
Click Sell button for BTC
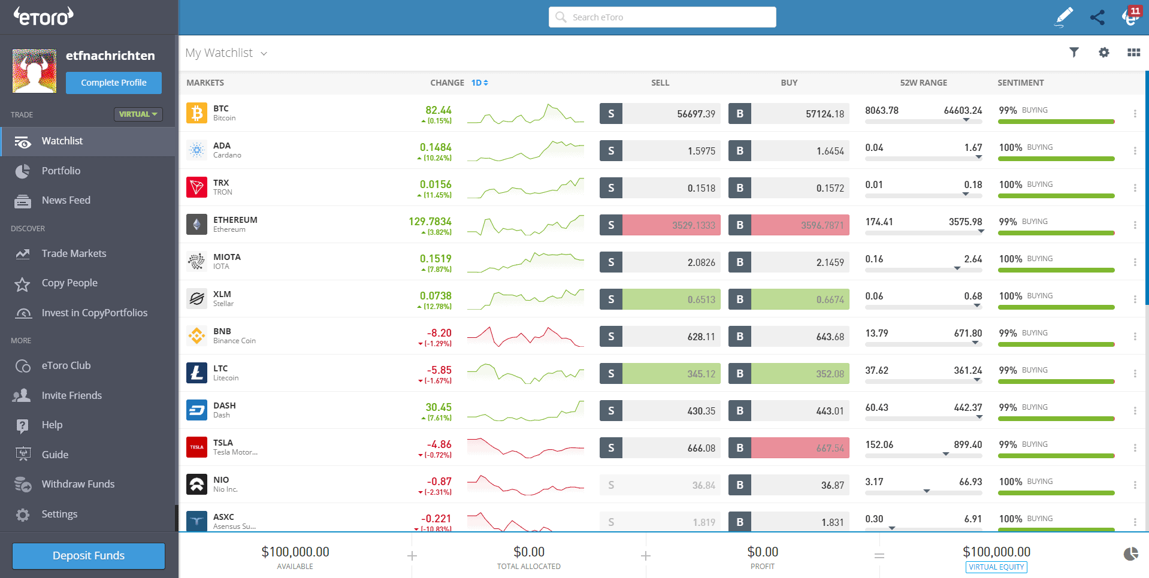click(660, 114)
